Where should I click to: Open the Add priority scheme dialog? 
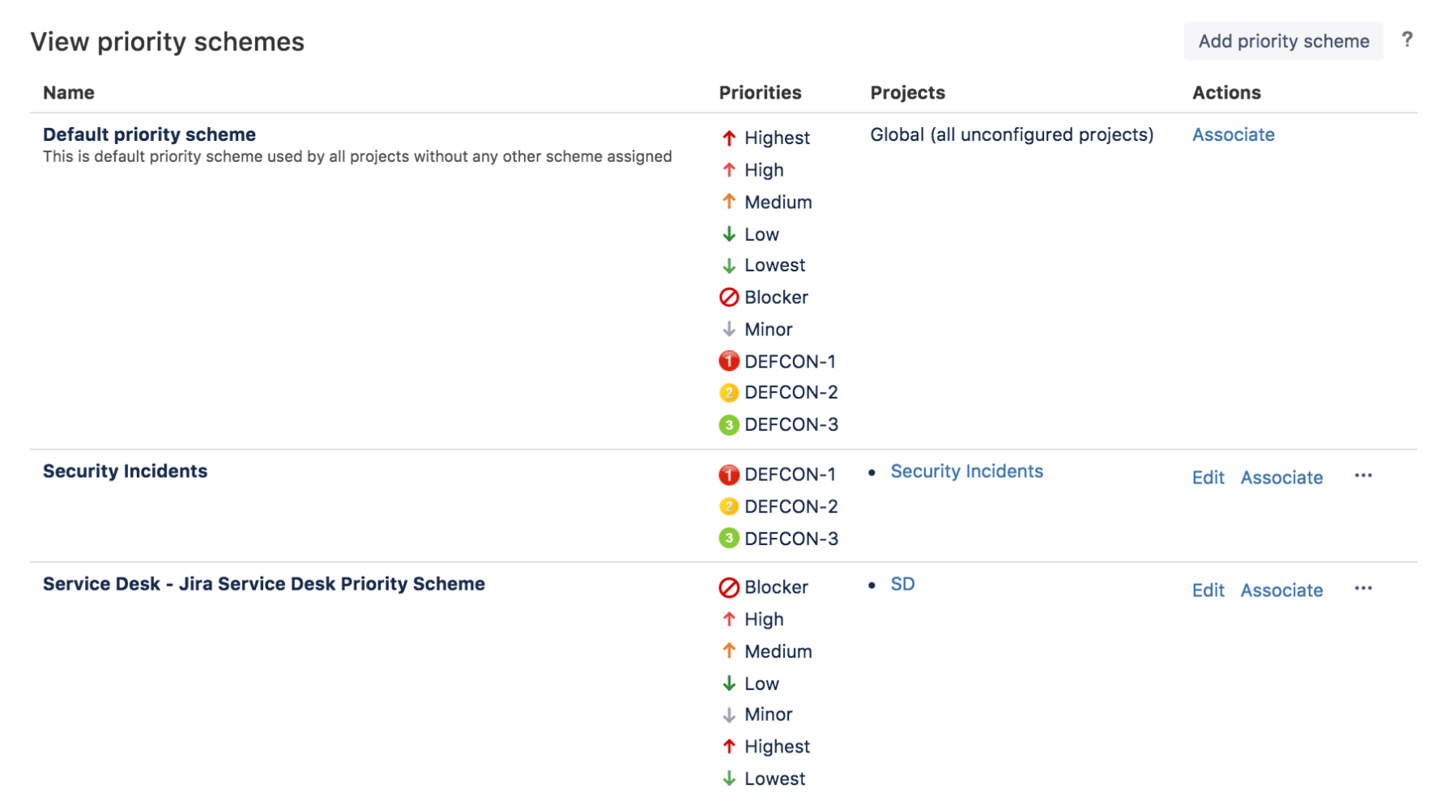click(x=1283, y=40)
